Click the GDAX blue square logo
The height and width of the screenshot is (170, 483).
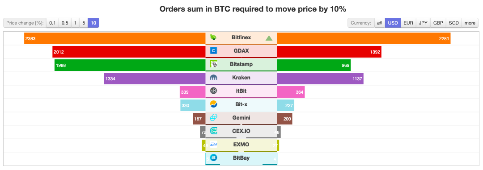tap(213, 51)
